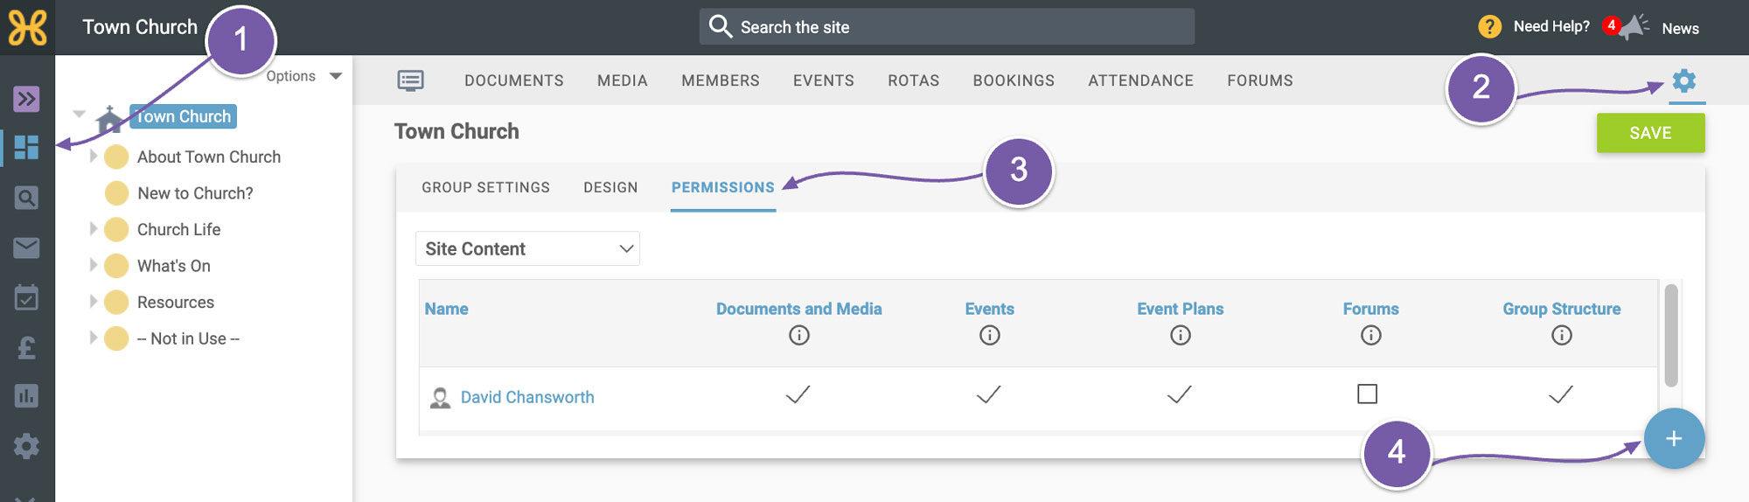This screenshot has height=502, width=1749.
Task: Click the Need Help question mark icon
Action: coord(1490,27)
